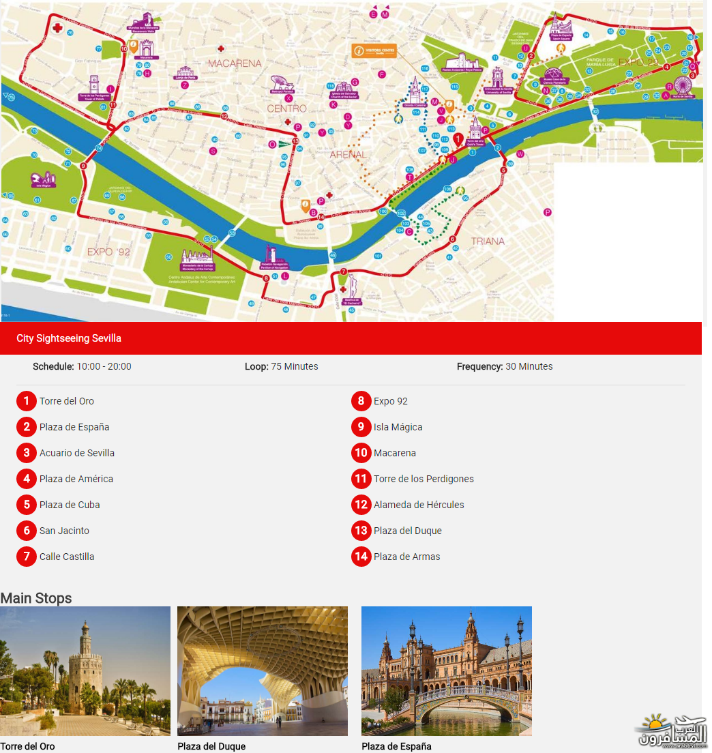Image resolution: width=712 pixels, height=753 pixels.
Task: Click the large red stop 1 pin on the map
Action: [x=458, y=140]
